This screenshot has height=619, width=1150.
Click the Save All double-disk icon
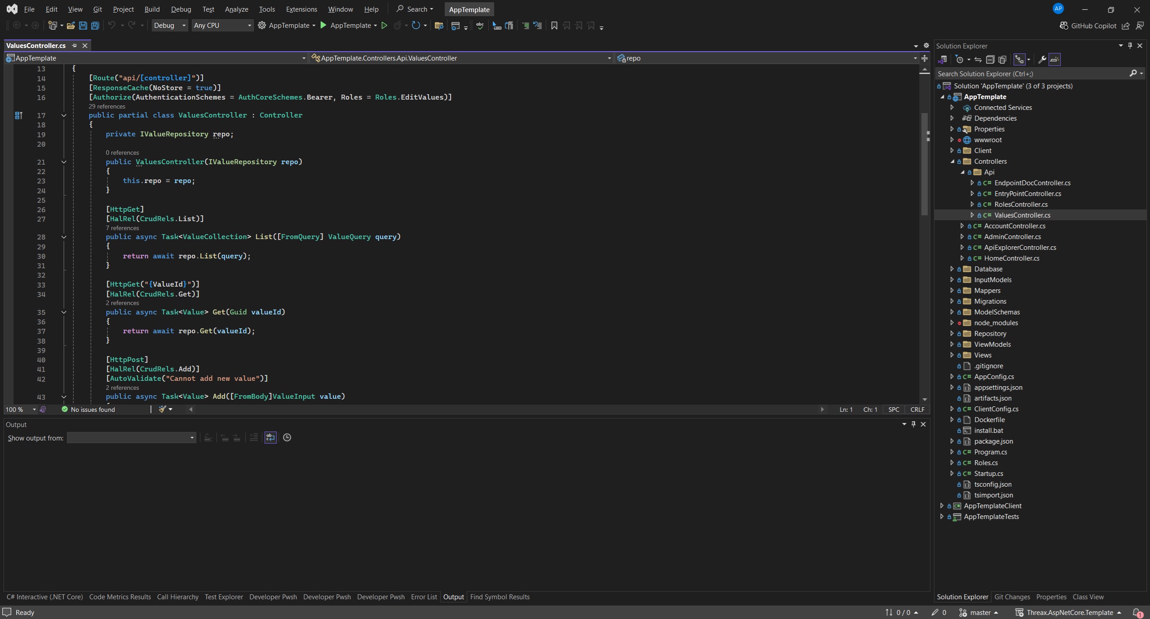95,26
